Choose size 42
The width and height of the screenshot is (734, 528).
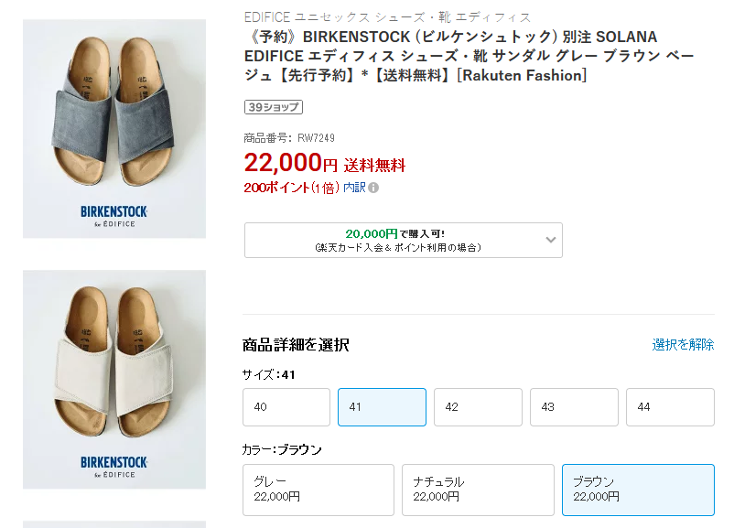[x=478, y=407]
